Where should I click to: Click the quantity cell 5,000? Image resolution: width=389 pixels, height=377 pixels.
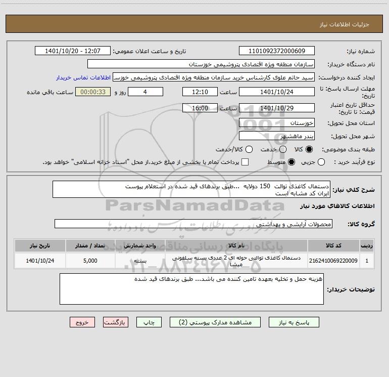[90, 261]
